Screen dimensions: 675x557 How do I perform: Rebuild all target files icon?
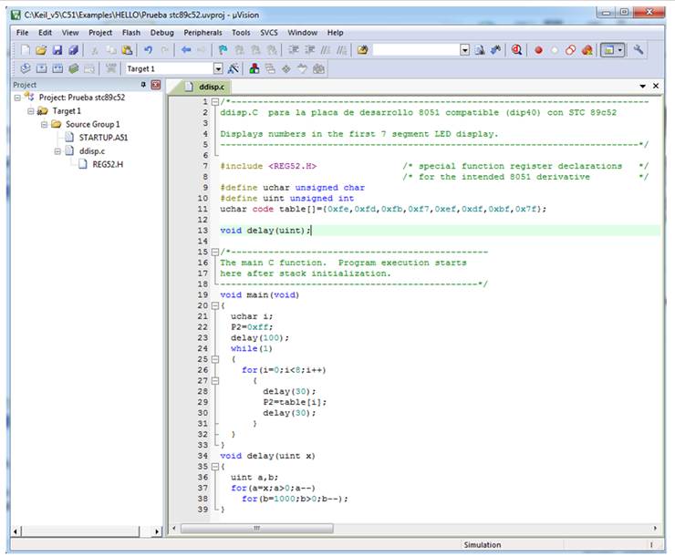(x=57, y=68)
